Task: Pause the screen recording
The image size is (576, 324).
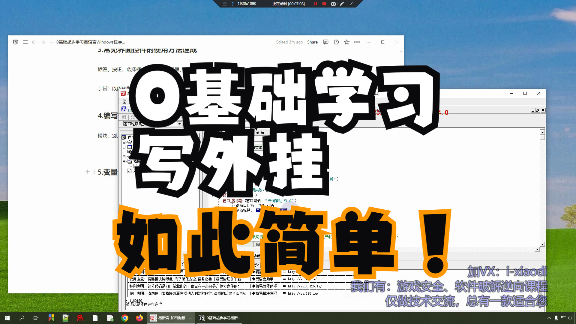Action: pyautogui.click(x=315, y=4)
